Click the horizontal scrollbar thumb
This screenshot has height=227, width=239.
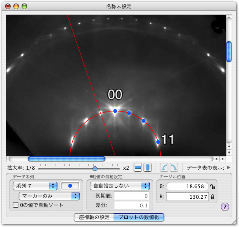(66, 159)
